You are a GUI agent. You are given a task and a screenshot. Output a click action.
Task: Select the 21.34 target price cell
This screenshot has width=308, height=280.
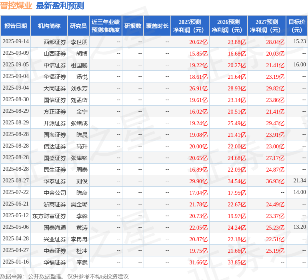[x=299, y=181]
